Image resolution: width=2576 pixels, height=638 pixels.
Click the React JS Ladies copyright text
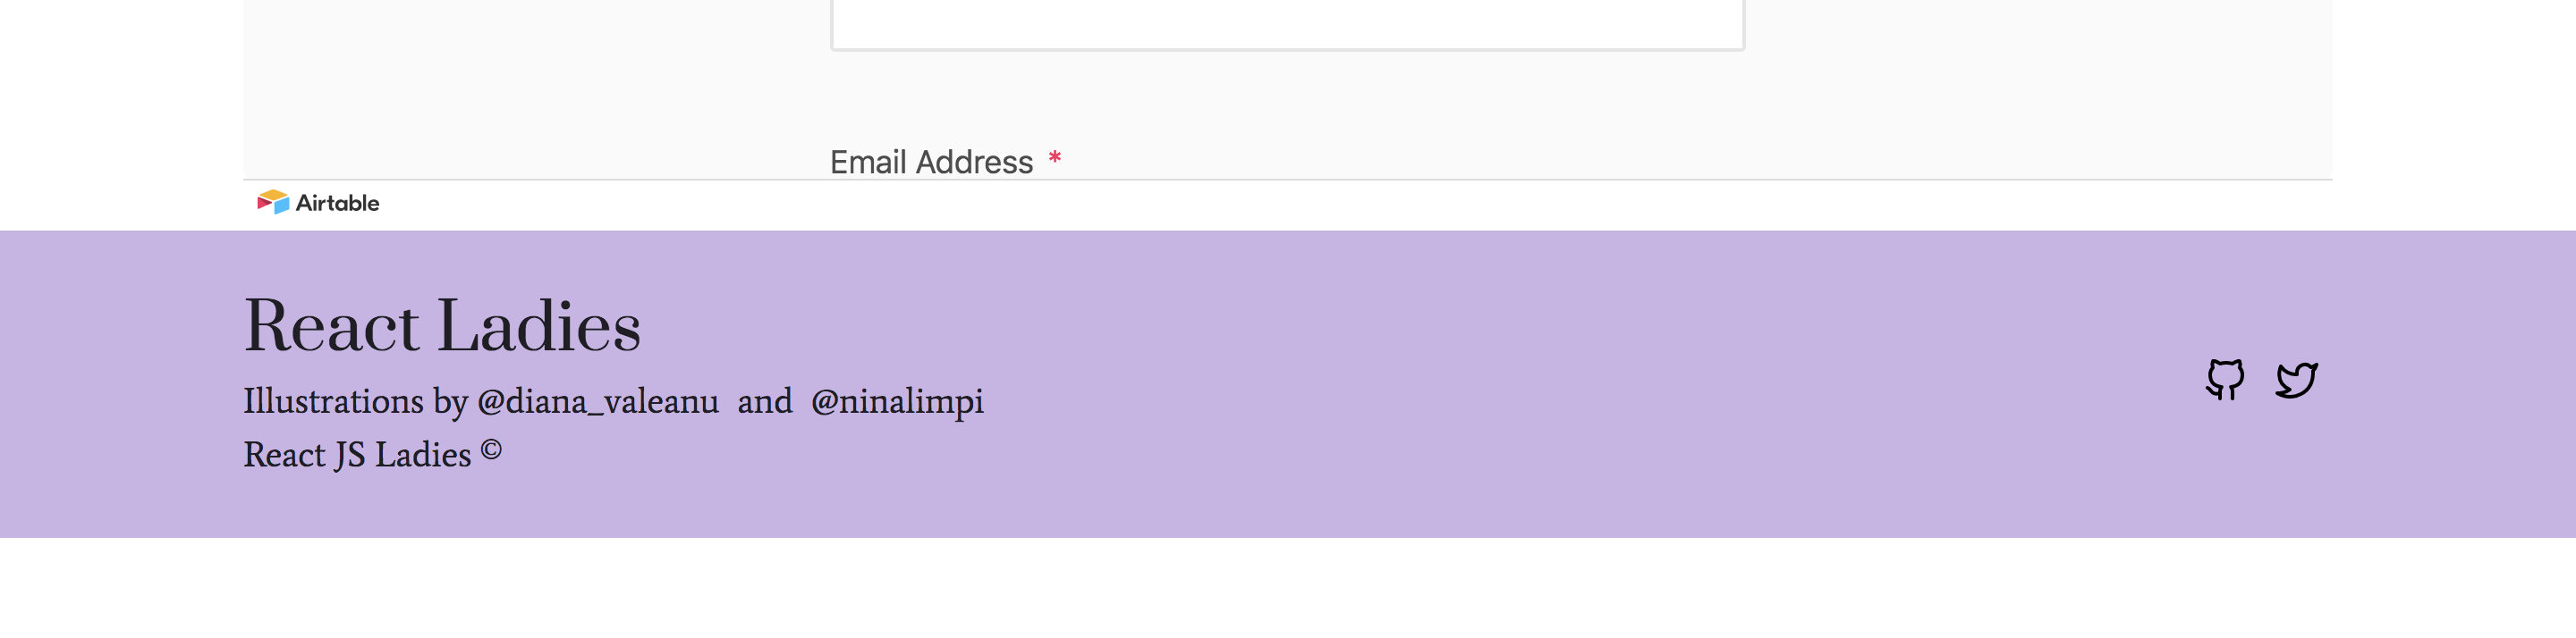pyautogui.click(x=372, y=454)
